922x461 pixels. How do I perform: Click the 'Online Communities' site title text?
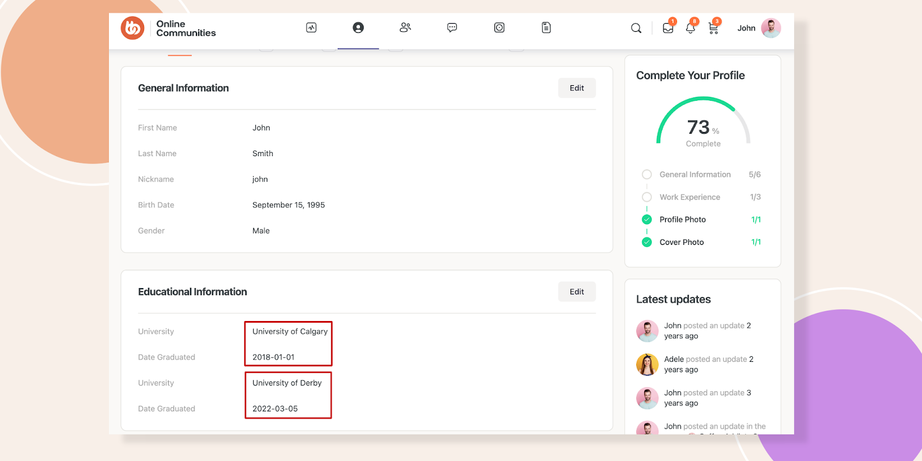pyautogui.click(x=186, y=28)
